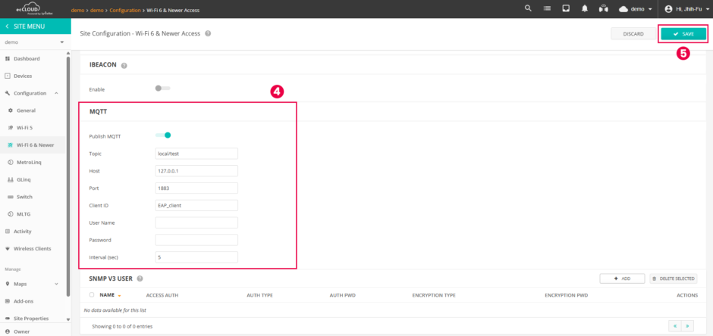Click the IBEACON help question mark icon
713x336 pixels.
[x=124, y=66]
